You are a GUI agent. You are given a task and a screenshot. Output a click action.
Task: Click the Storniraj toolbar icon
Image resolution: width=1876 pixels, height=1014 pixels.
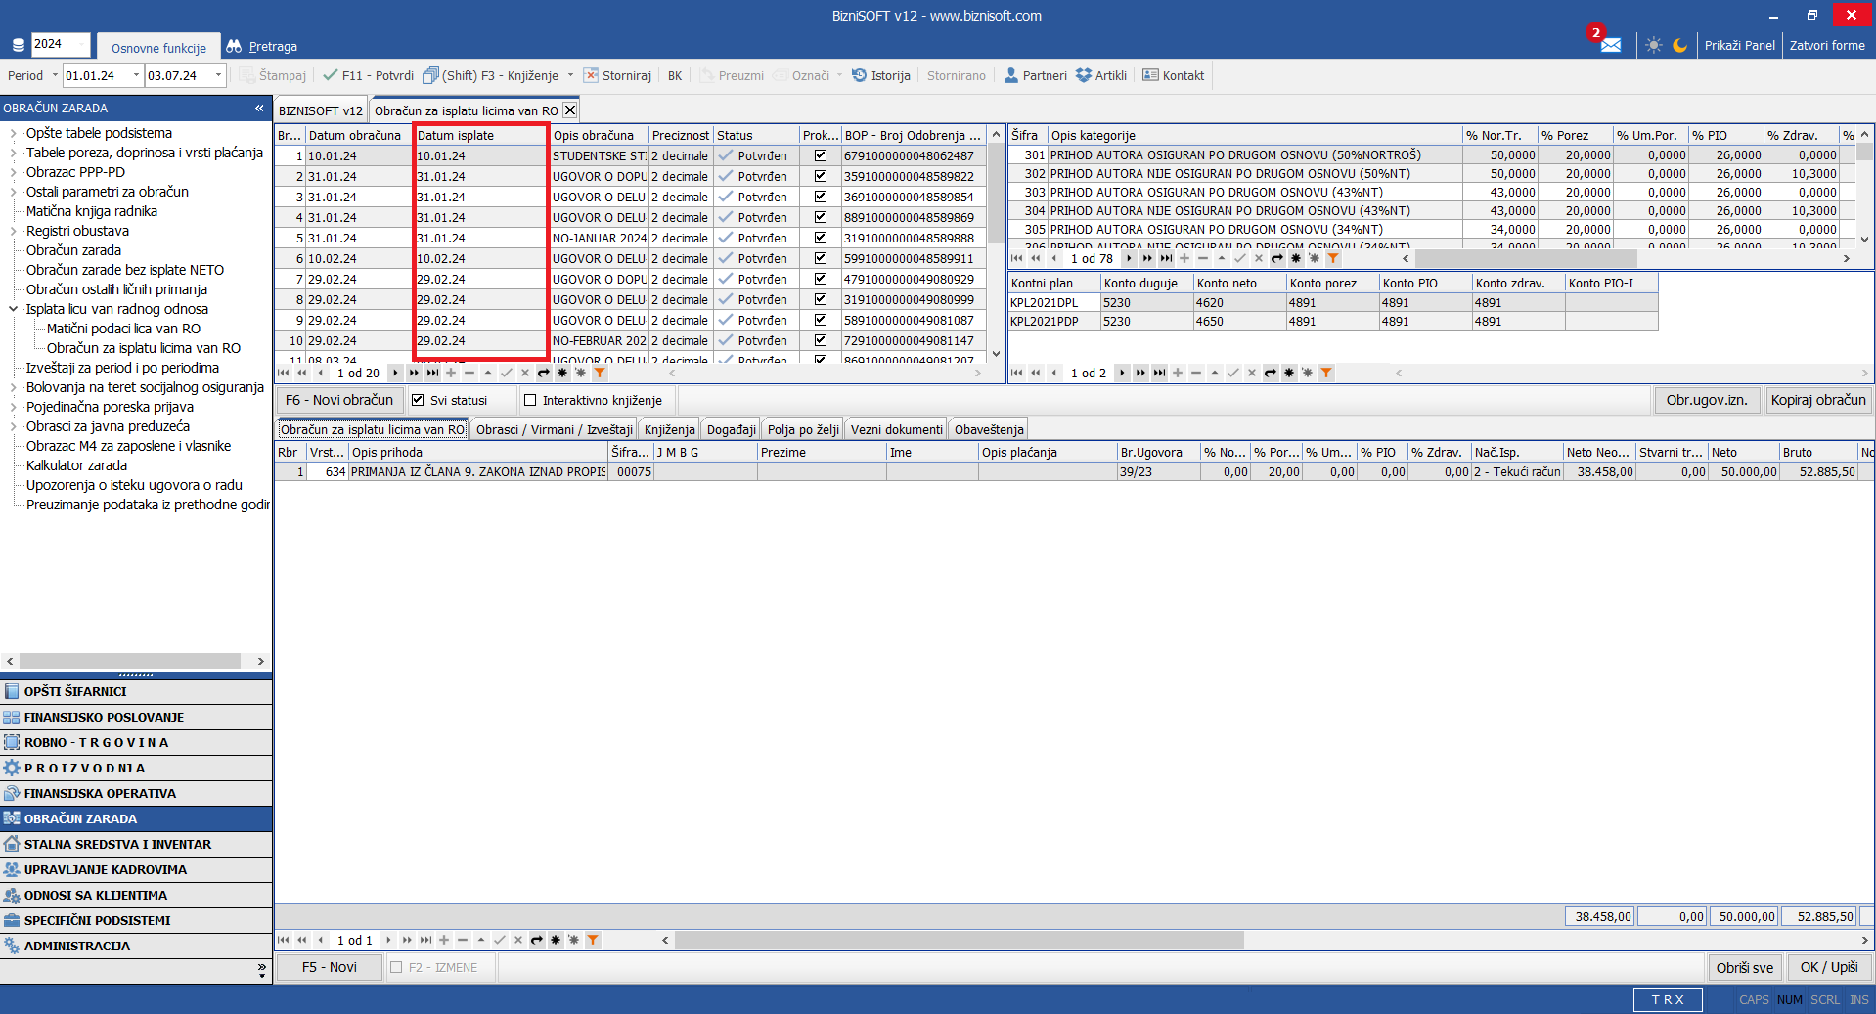(x=592, y=75)
